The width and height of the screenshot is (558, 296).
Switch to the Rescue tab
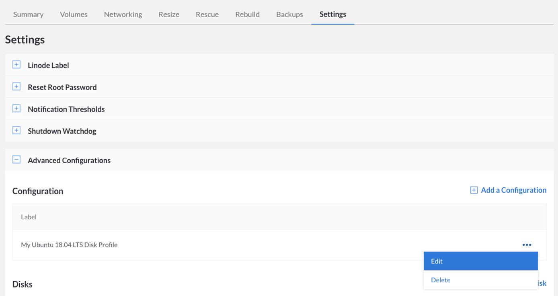207,14
